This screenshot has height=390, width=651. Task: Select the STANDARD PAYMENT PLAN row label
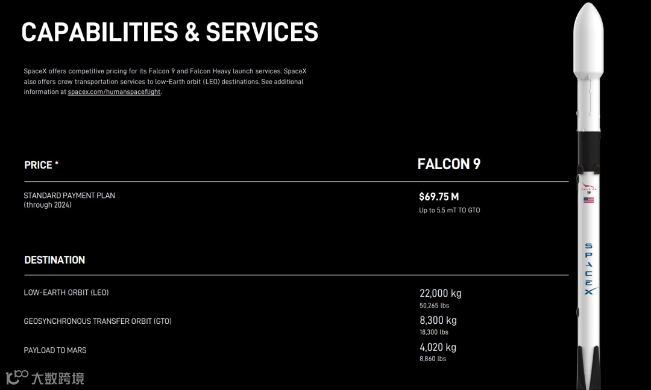69,196
